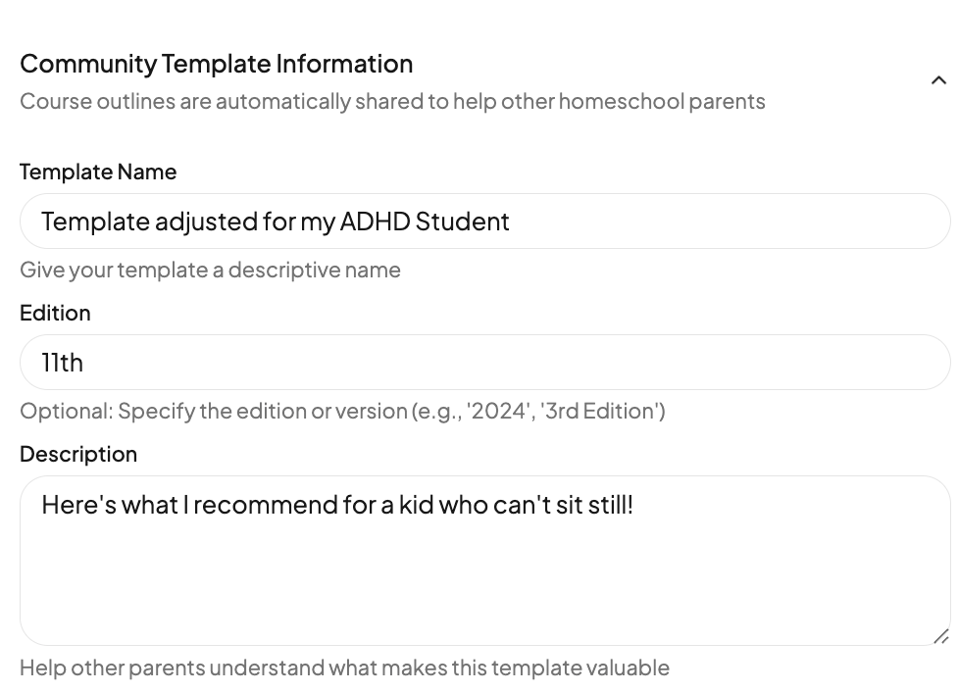Click the 'Course outlines are automatically shared' subtitle
The image size is (958, 692).
(392, 102)
